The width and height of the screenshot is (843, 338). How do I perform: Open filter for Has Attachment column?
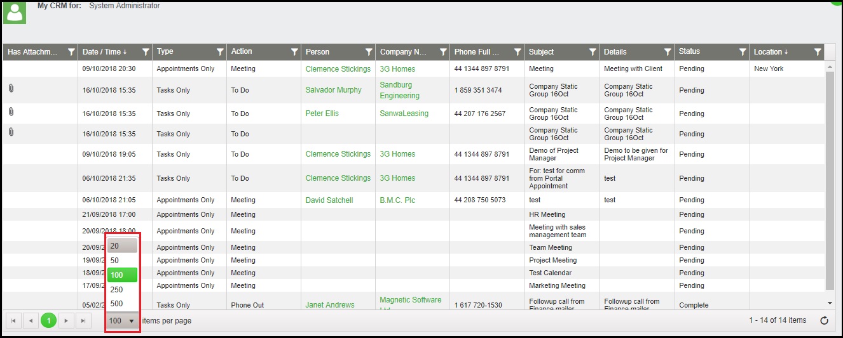(71, 52)
